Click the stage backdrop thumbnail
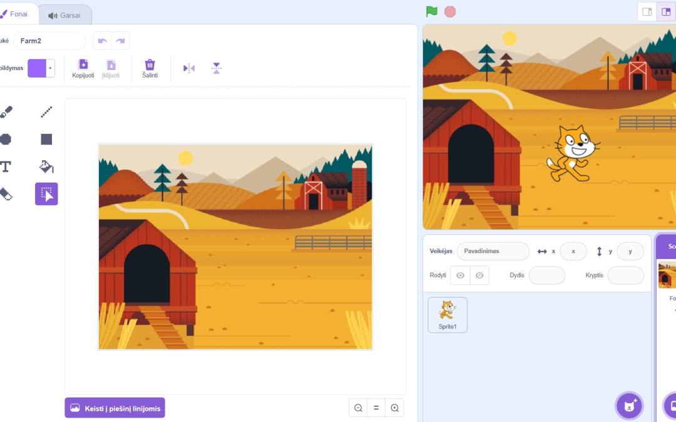This screenshot has height=422, width=676. pyautogui.click(x=667, y=274)
